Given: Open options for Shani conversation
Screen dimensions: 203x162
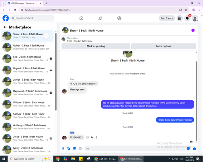Looking at the screenshot, I should [46, 36].
